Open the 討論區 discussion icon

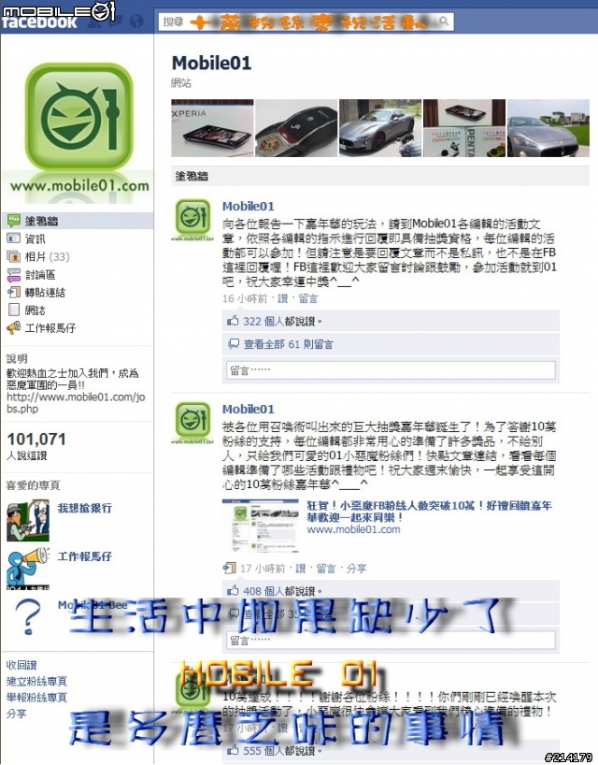[x=14, y=275]
